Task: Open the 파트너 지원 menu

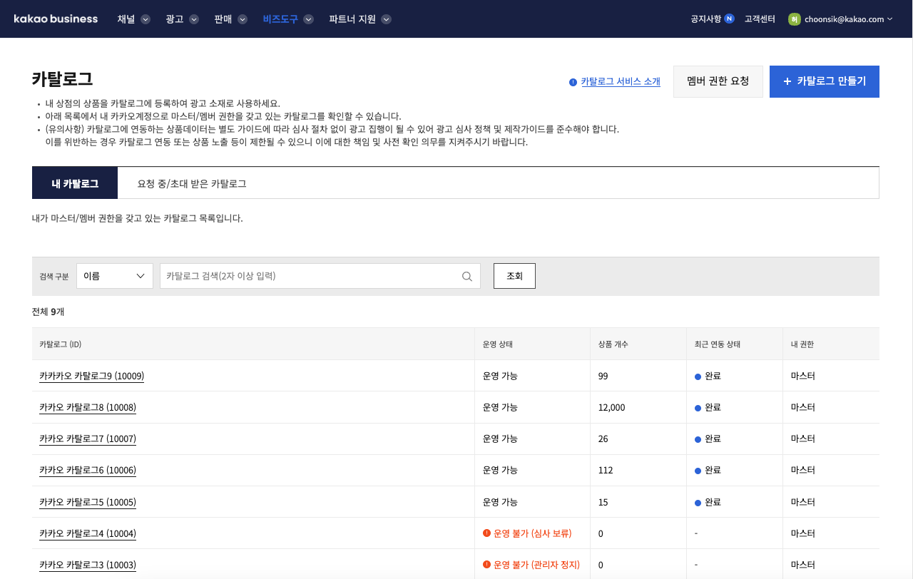Action: pos(359,19)
